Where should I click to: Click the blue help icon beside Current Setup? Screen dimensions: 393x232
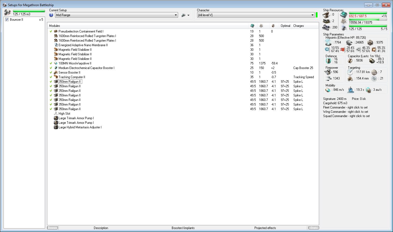pos(51,15)
